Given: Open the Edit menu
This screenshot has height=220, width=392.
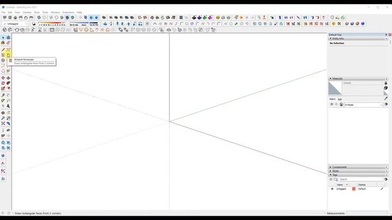Looking at the screenshot, I should [10, 12].
